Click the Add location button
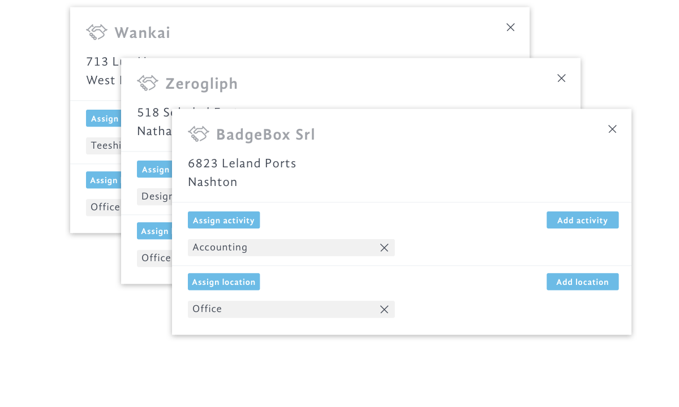 tap(582, 282)
